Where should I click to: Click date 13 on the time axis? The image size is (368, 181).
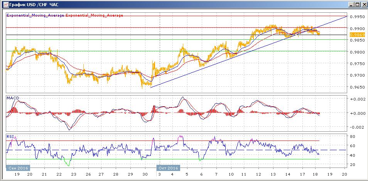pyautogui.click(x=273, y=174)
